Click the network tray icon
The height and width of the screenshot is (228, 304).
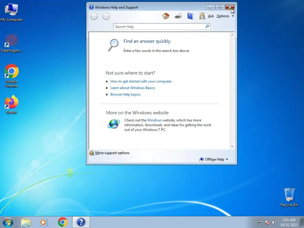(259, 222)
